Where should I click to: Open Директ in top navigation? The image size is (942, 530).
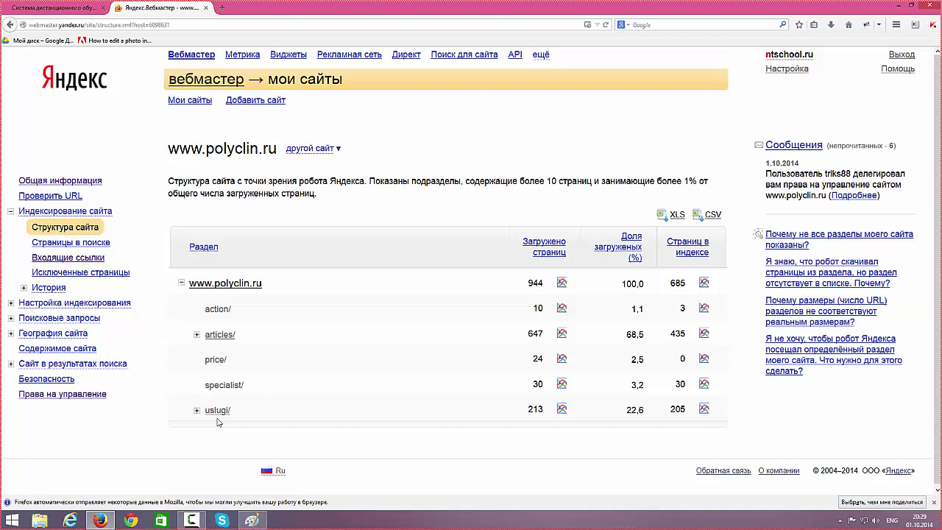pyautogui.click(x=406, y=54)
